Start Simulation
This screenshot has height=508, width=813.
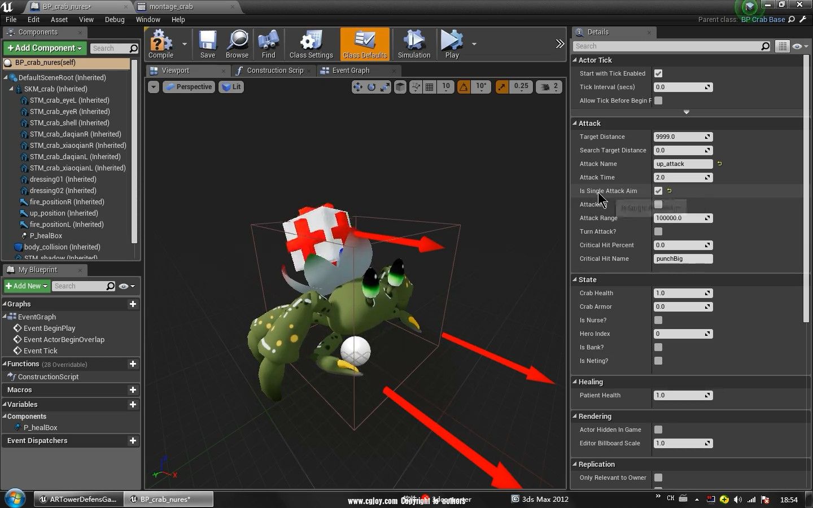coord(414,44)
